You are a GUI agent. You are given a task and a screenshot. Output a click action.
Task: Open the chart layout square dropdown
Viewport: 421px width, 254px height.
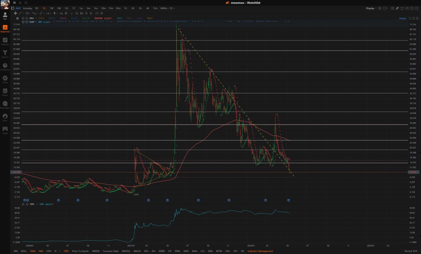(385, 8)
